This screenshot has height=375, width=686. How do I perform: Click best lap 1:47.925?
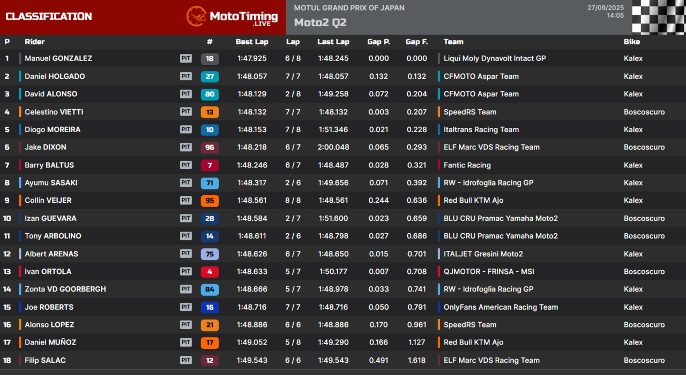click(252, 58)
